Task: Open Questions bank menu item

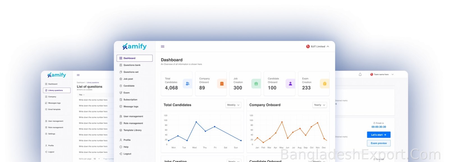Action: point(132,65)
